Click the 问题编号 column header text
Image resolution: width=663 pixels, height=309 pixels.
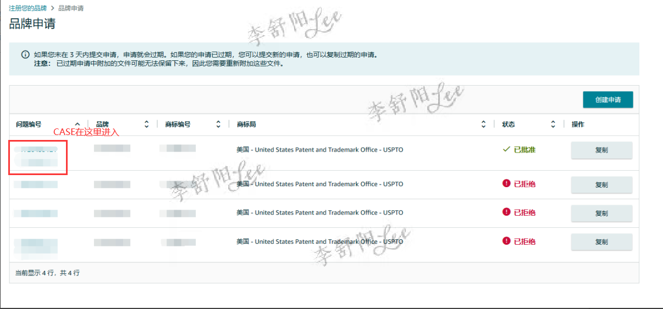tap(29, 125)
